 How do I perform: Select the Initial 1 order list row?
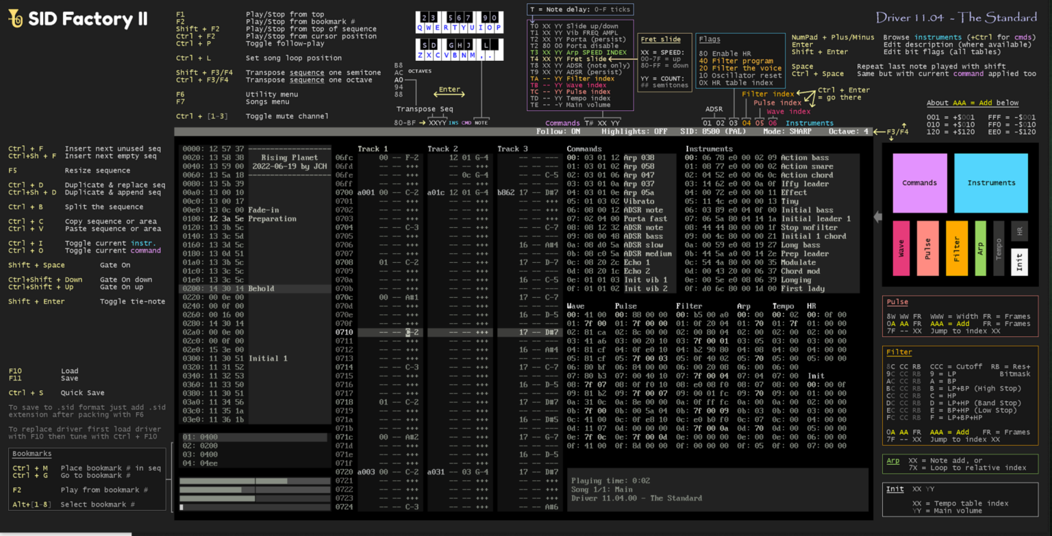click(255, 359)
